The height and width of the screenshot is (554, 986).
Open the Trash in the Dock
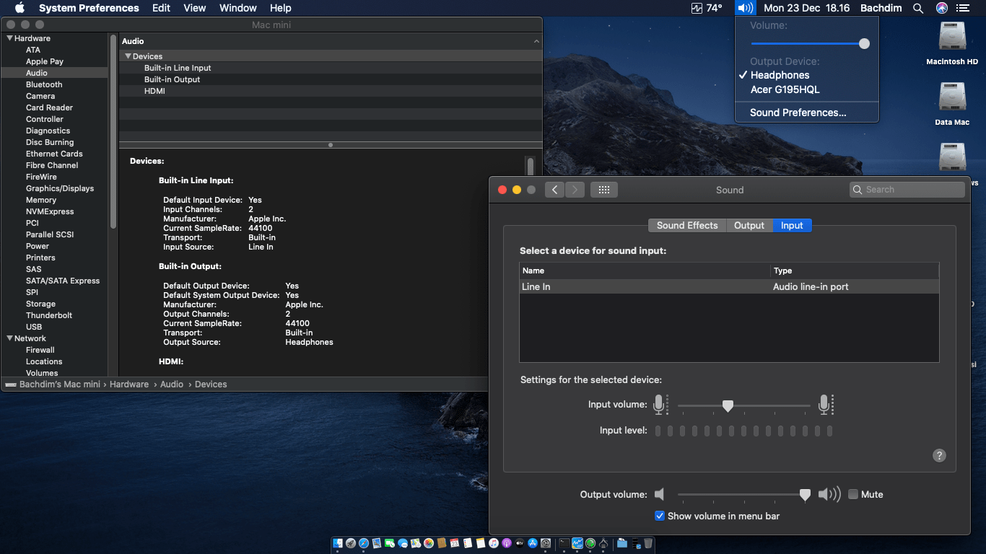tap(648, 543)
